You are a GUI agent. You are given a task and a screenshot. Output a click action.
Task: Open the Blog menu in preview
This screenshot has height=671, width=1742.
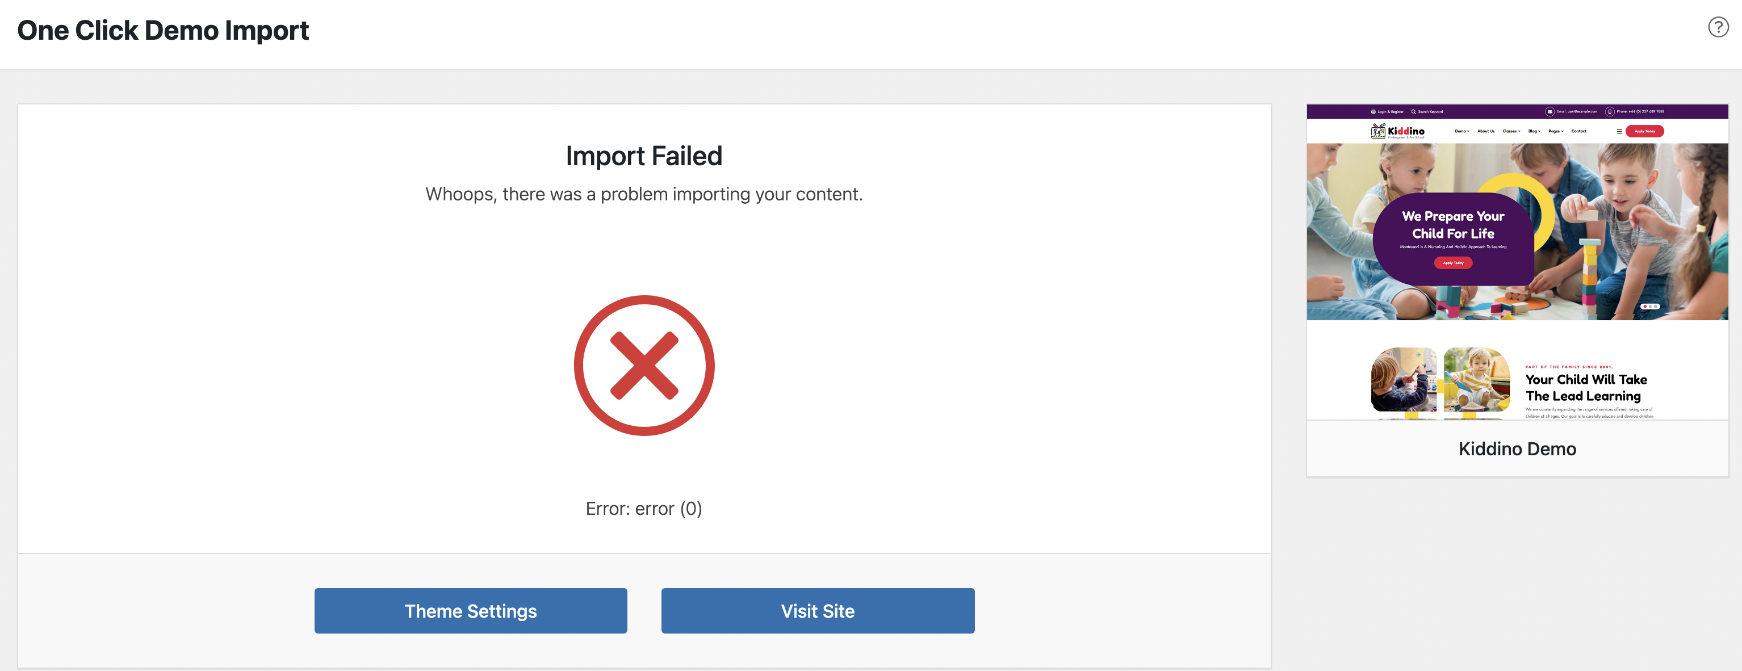[1534, 131]
